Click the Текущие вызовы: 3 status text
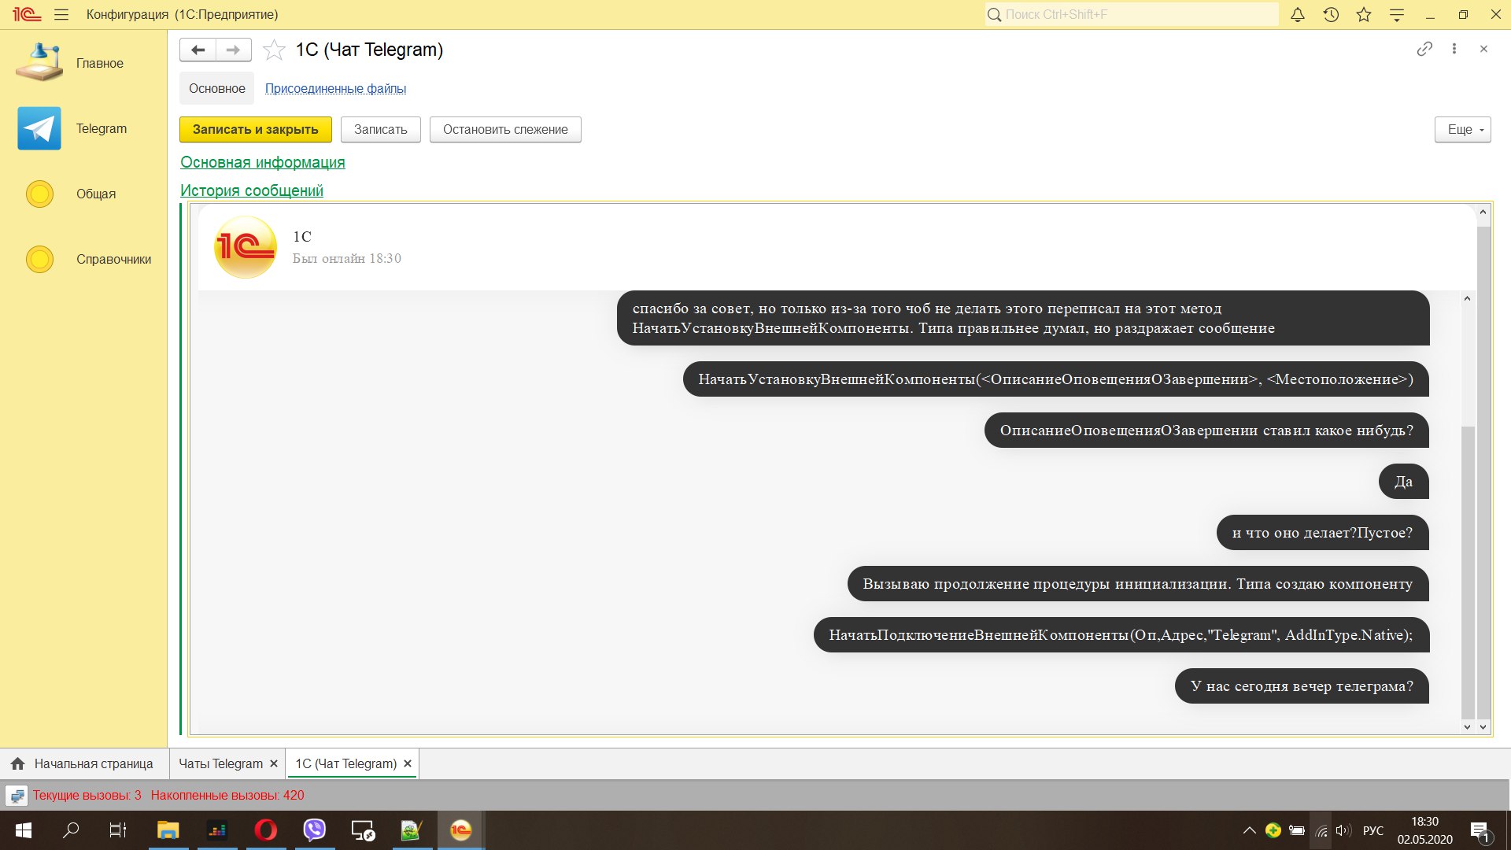Viewport: 1511px width, 850px height. tap(87, 795)
